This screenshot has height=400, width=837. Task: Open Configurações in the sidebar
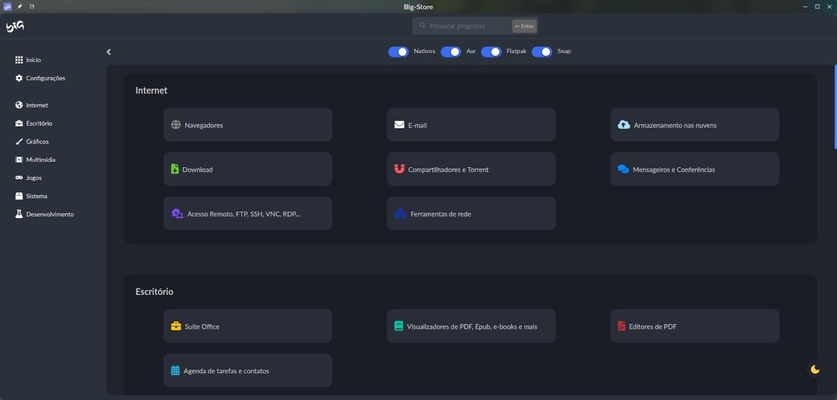coord(45,78)
